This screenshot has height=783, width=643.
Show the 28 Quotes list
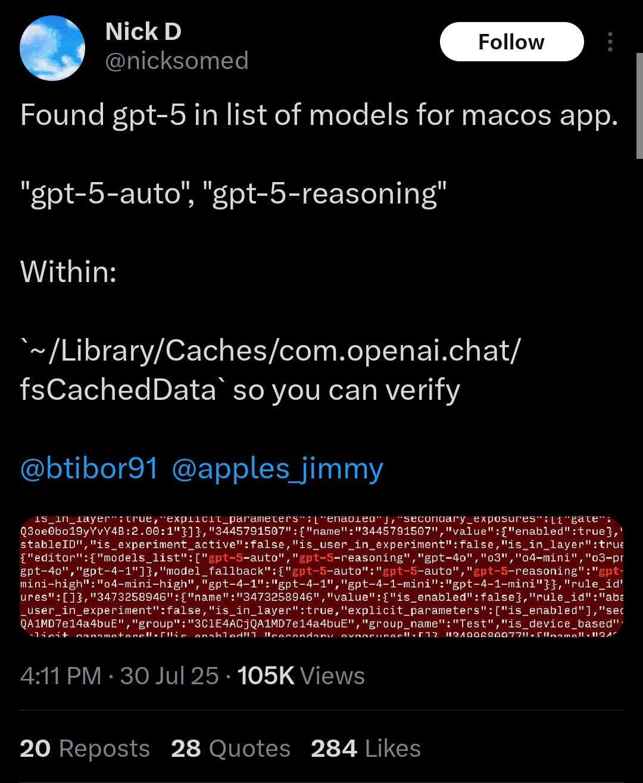[x=230, y=748]
